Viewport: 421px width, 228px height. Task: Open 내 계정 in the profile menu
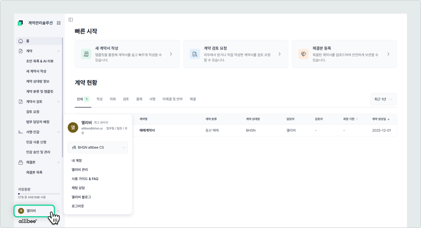click(x=77, y=160)
